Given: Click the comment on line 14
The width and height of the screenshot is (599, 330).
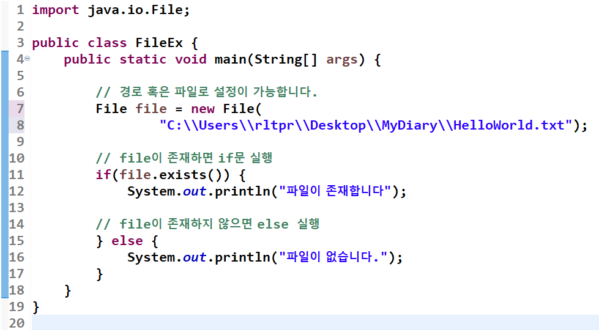Looking at the screenshot, I should coord(207,224).
